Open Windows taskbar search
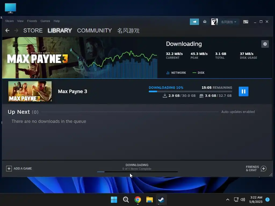 [126, 200]
